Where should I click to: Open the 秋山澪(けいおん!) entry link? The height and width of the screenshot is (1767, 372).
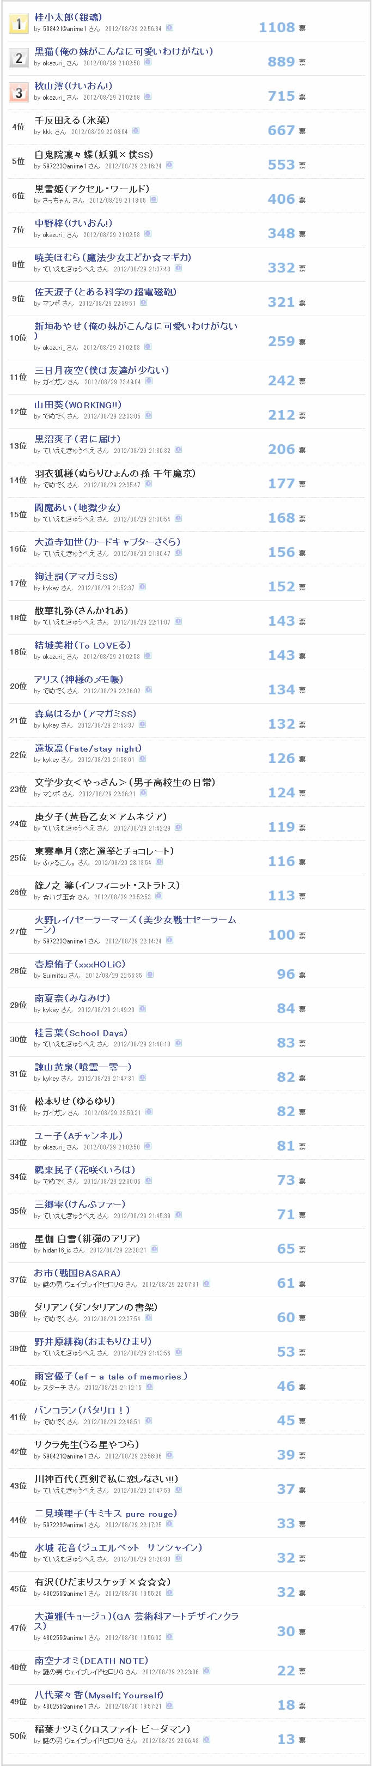[74, 85]
